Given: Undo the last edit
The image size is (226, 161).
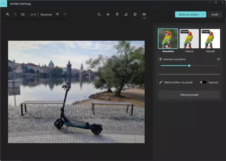Looking at the screenshot, I should (x=57, y=15).
